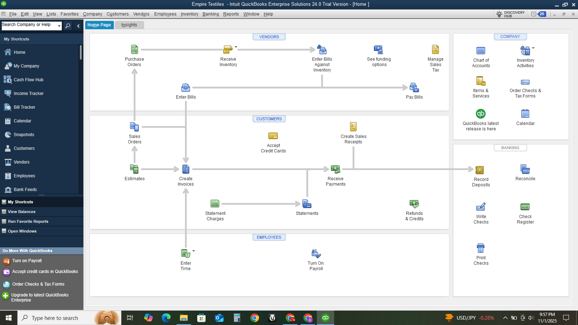Switch to the Insights tab
Screen dimensions: 578x325
point(129,25)
